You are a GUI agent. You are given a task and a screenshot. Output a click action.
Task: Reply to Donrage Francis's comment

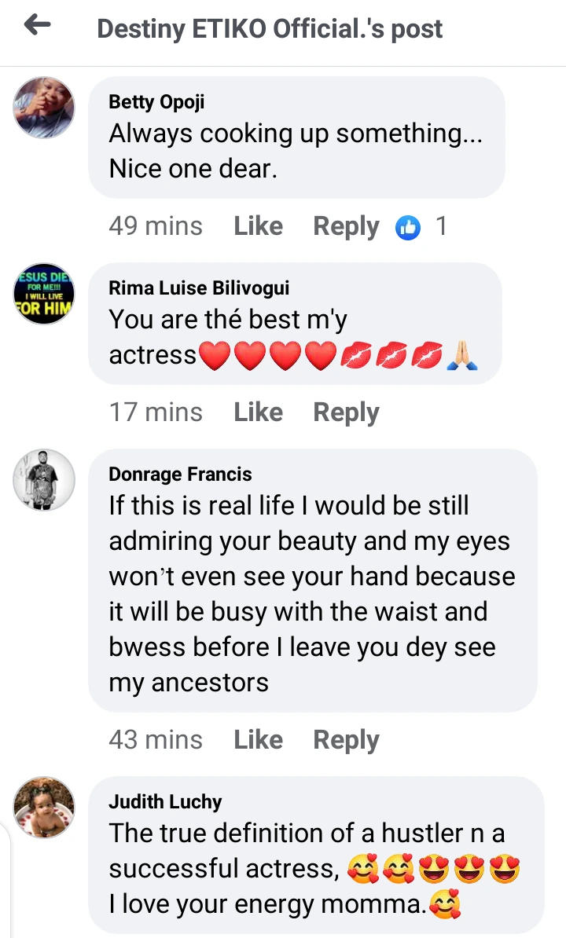(x=346, y=740)
